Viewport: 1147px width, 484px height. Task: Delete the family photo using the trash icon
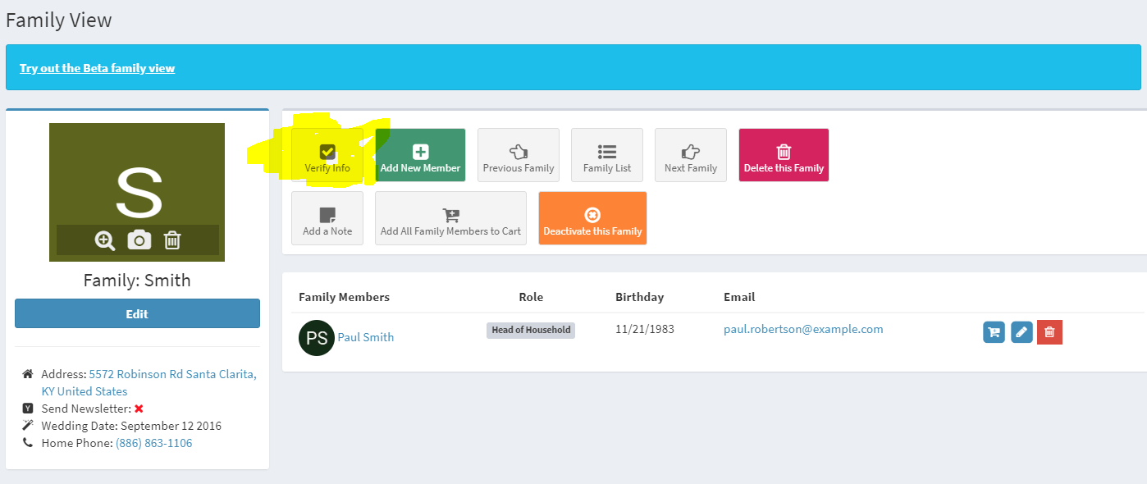[171, 240]
